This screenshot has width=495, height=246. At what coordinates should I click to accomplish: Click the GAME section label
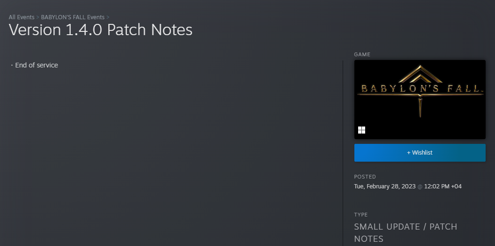tap(362, 54)
